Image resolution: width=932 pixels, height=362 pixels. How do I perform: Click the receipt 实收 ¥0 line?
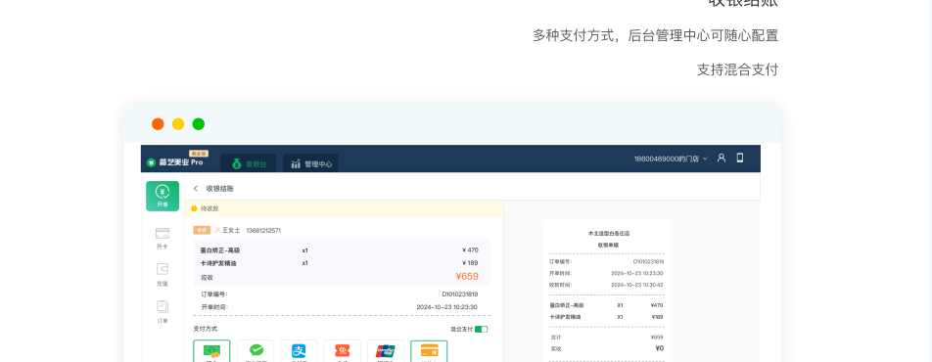[606, 348]
